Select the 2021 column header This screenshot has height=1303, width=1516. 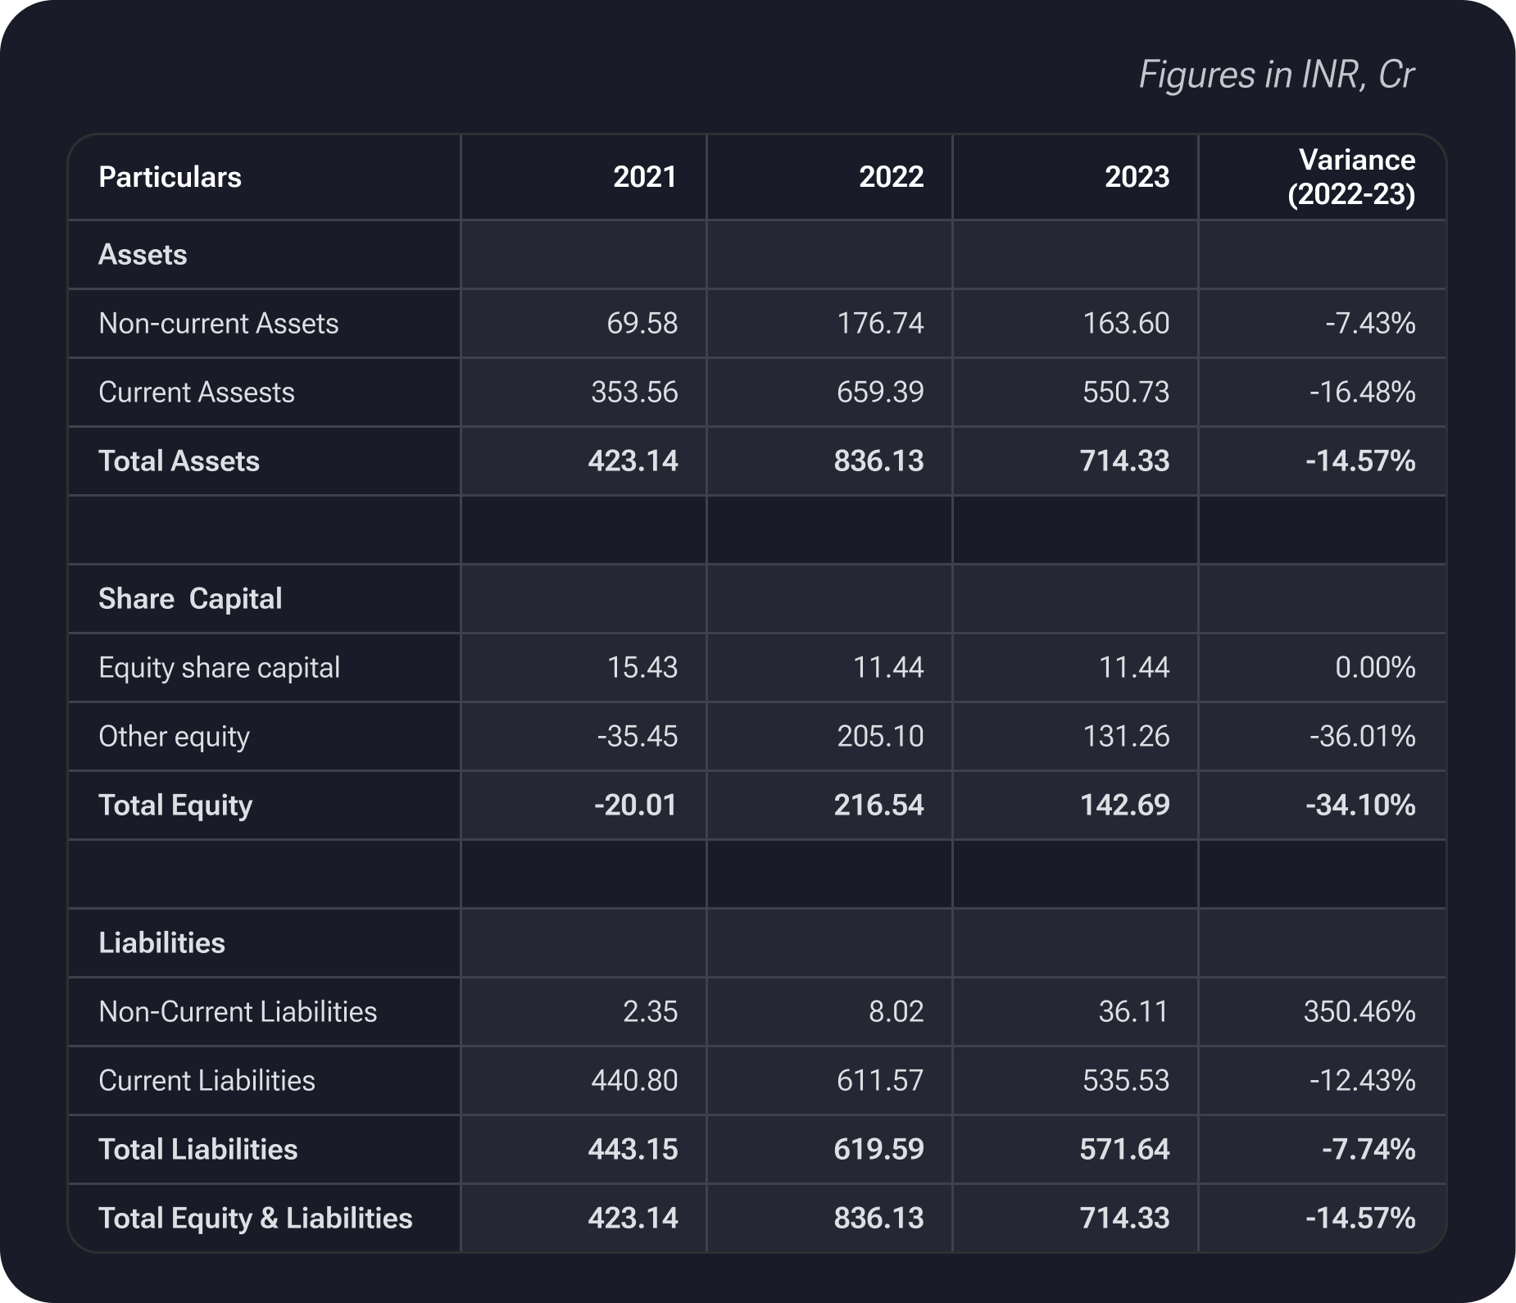pyautogui.click(x=645, y=177)
